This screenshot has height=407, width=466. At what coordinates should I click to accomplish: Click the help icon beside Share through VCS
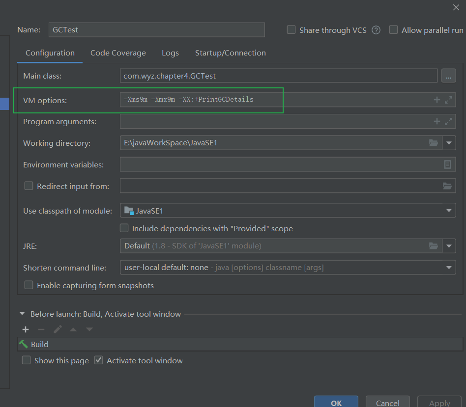click(x=376, y=30)
